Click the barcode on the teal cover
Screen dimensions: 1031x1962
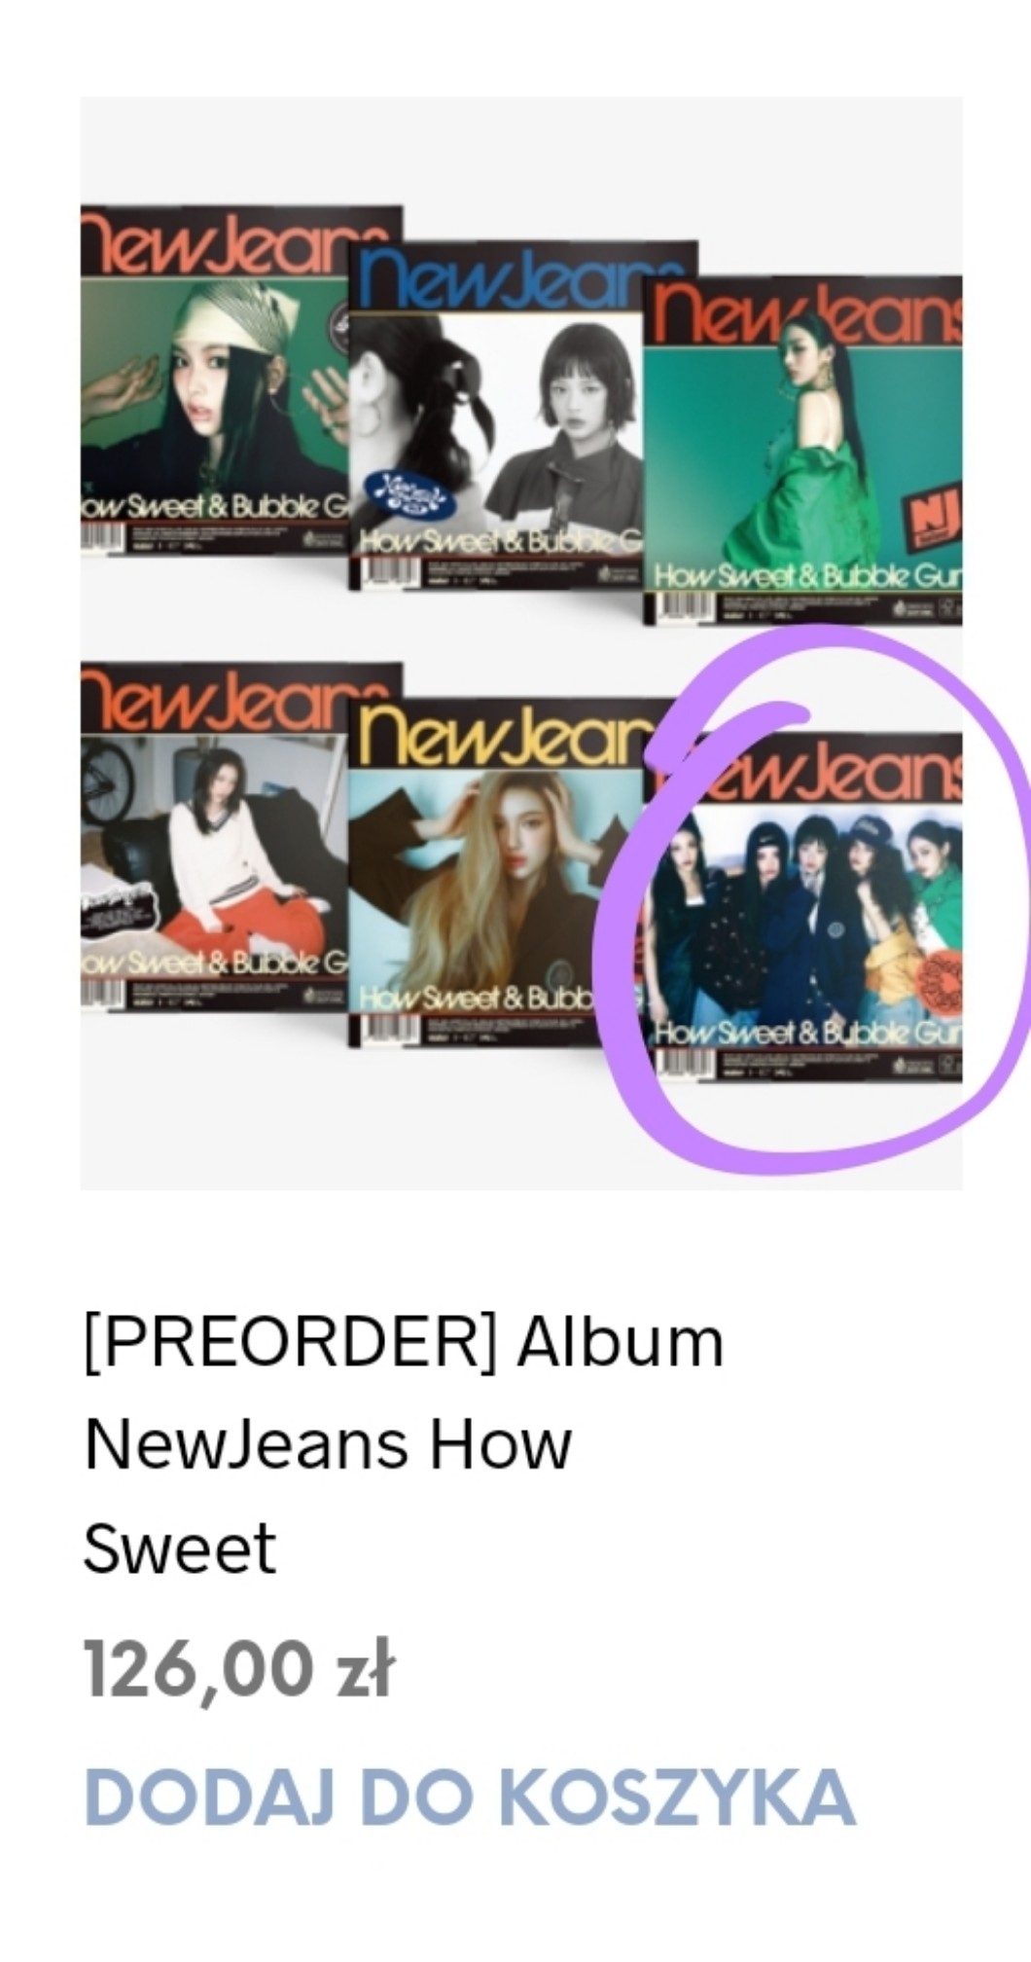(x=687, y=607)
